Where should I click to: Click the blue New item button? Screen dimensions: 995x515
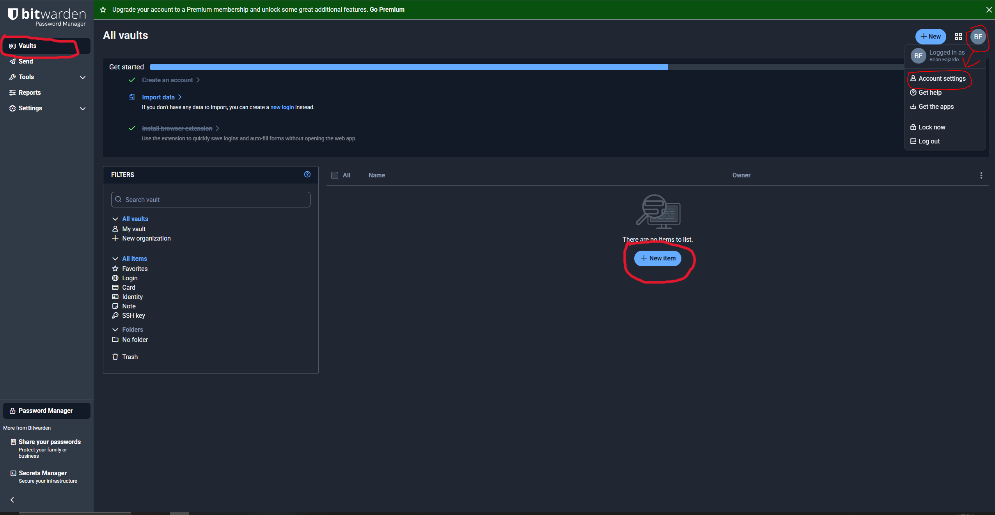click(658, 258)
